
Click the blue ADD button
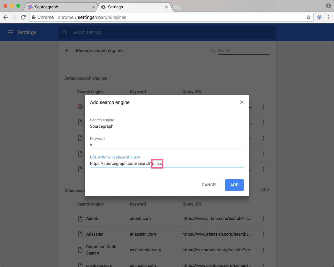pyautogui.click(x=234, y=185)
